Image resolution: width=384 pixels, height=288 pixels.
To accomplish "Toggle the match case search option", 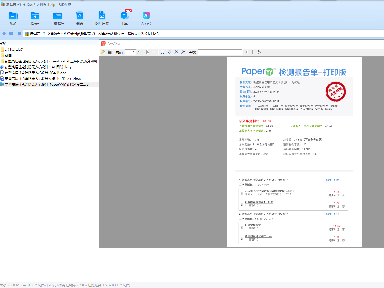I will pyautogui.click(x=260, y=52).
